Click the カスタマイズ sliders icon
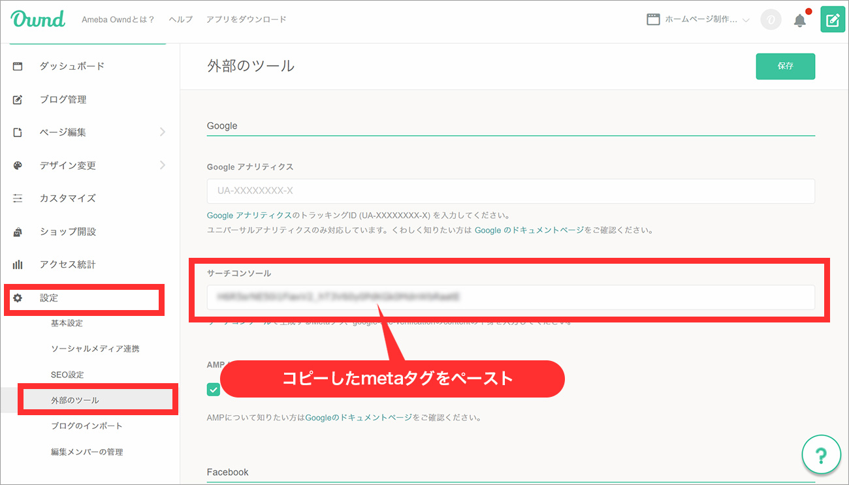This screenshot has height=485, width=849. coord(18,198)
